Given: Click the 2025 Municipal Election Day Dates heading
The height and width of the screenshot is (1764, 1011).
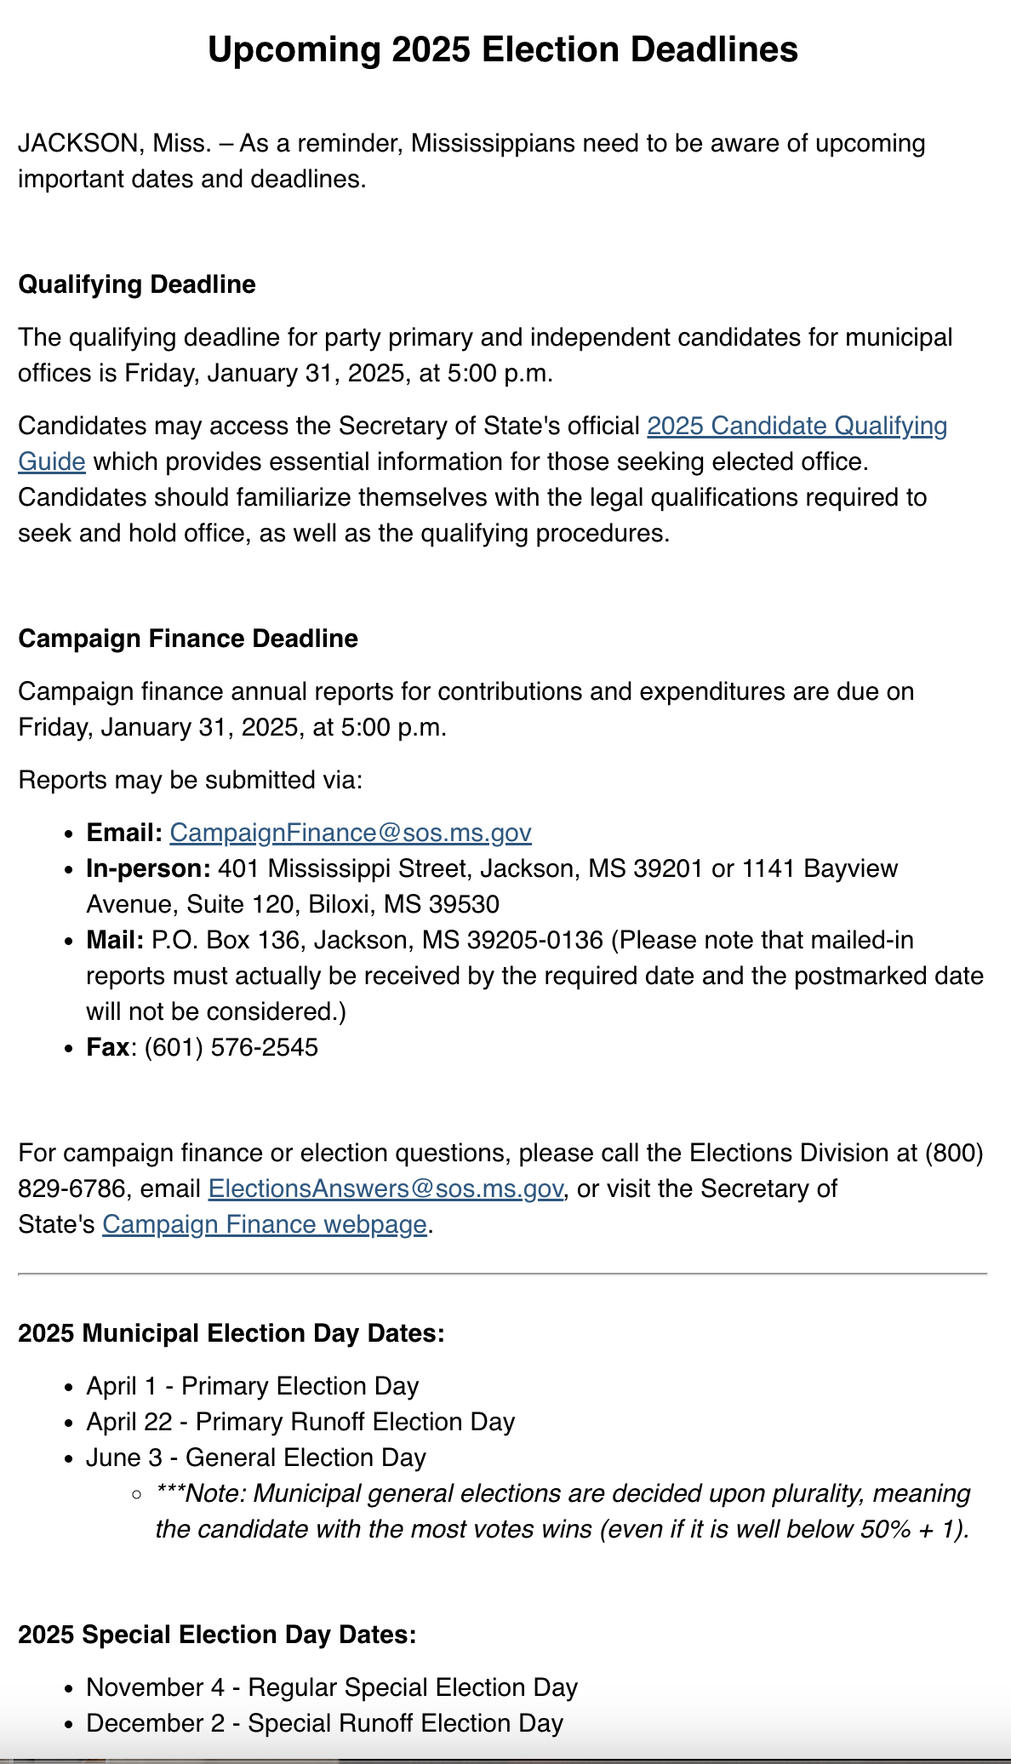Looking at the screenshot, I should coord(231,1333).
